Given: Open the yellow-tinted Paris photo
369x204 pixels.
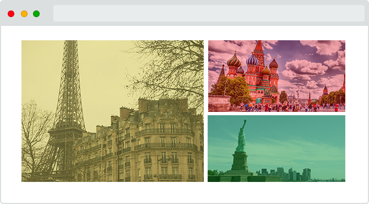Looking at the screenshot, I should point(112,111).
